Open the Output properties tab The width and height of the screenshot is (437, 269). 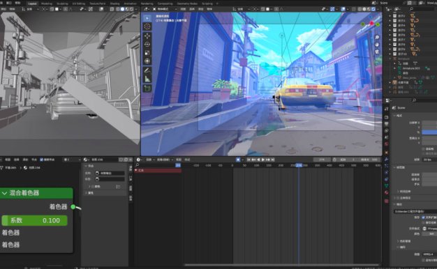coord(387,124)
